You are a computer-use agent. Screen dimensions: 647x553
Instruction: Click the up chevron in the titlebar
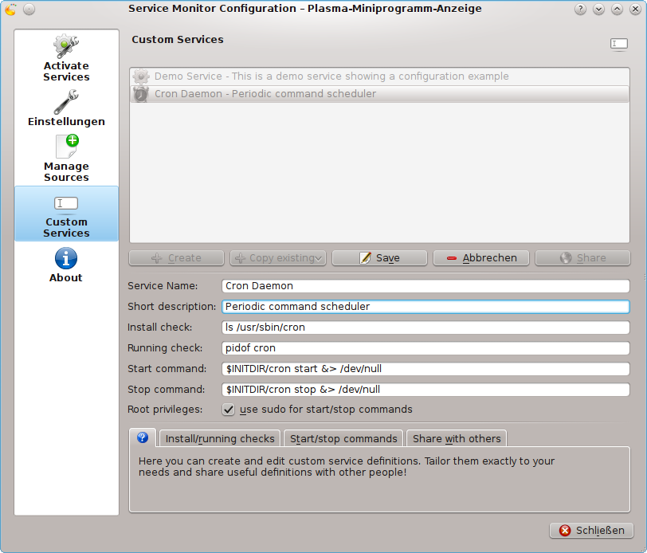[617, 9]
